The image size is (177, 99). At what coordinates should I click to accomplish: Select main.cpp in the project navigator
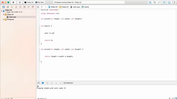18,17
